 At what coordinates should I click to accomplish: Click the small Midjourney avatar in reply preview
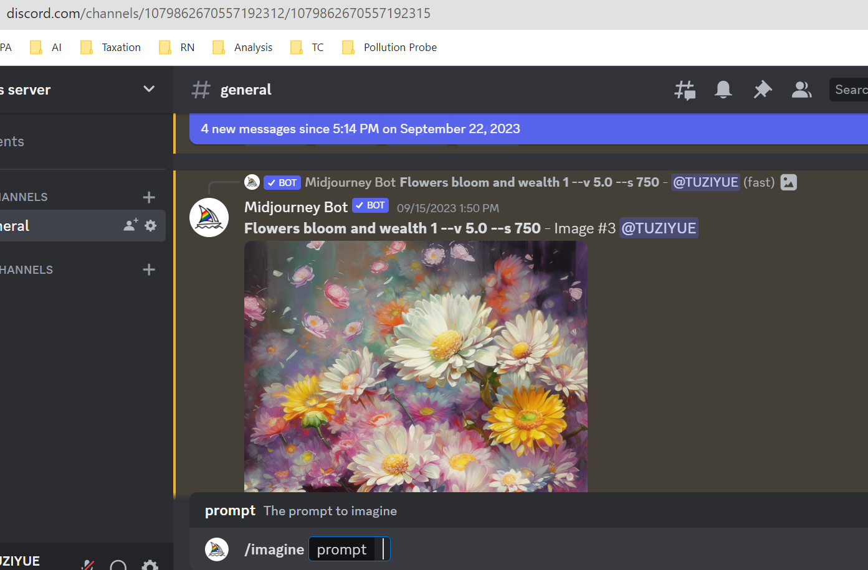(252, 182)
